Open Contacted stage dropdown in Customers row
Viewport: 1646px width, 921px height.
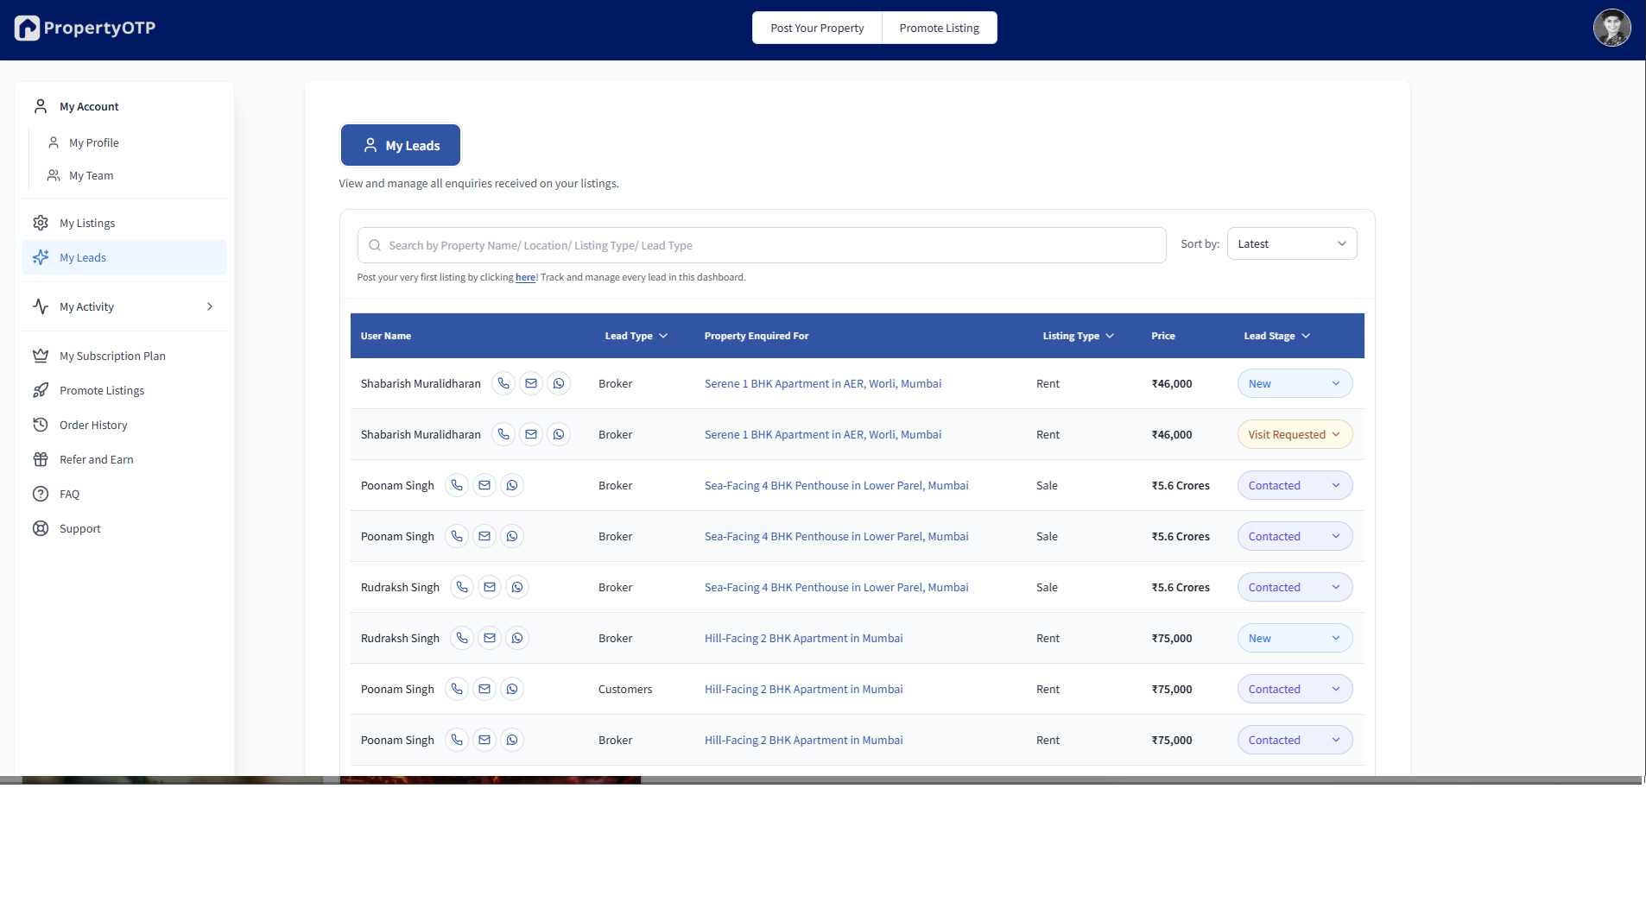coord(1295,689)
